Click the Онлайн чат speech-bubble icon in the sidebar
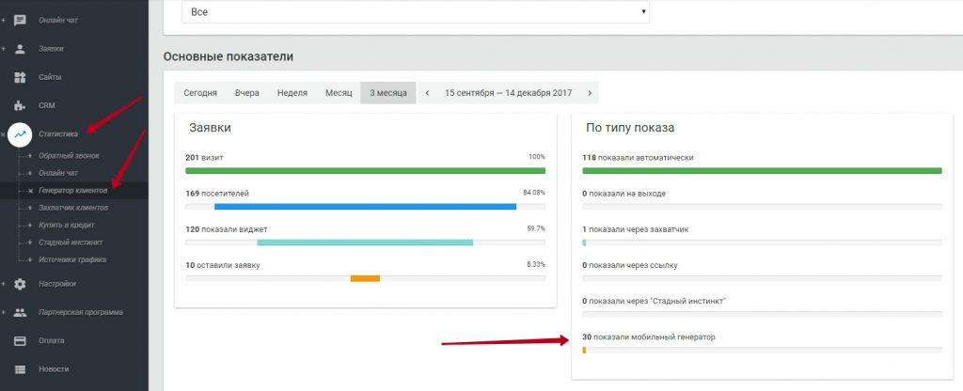This screenshot has width=963, height=391. coord(21,21)
